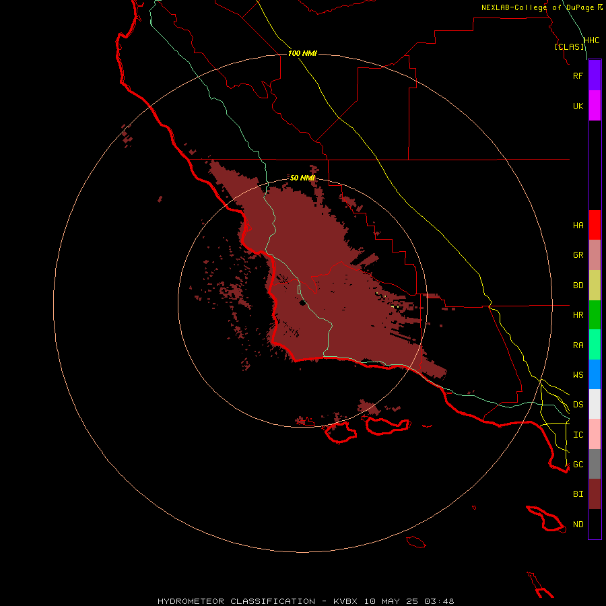Click the mint green RA legend swatch

(x=595, y=345)
